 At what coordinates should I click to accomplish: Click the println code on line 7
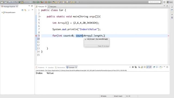pyautogui.click(x=76, y=29)
